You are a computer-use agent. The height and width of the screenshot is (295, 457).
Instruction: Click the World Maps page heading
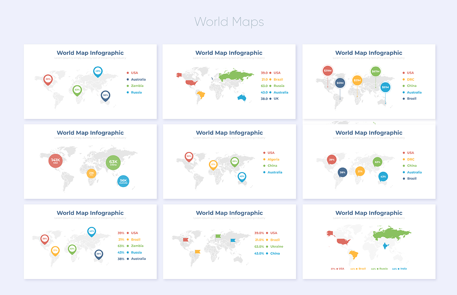[229, 22]
